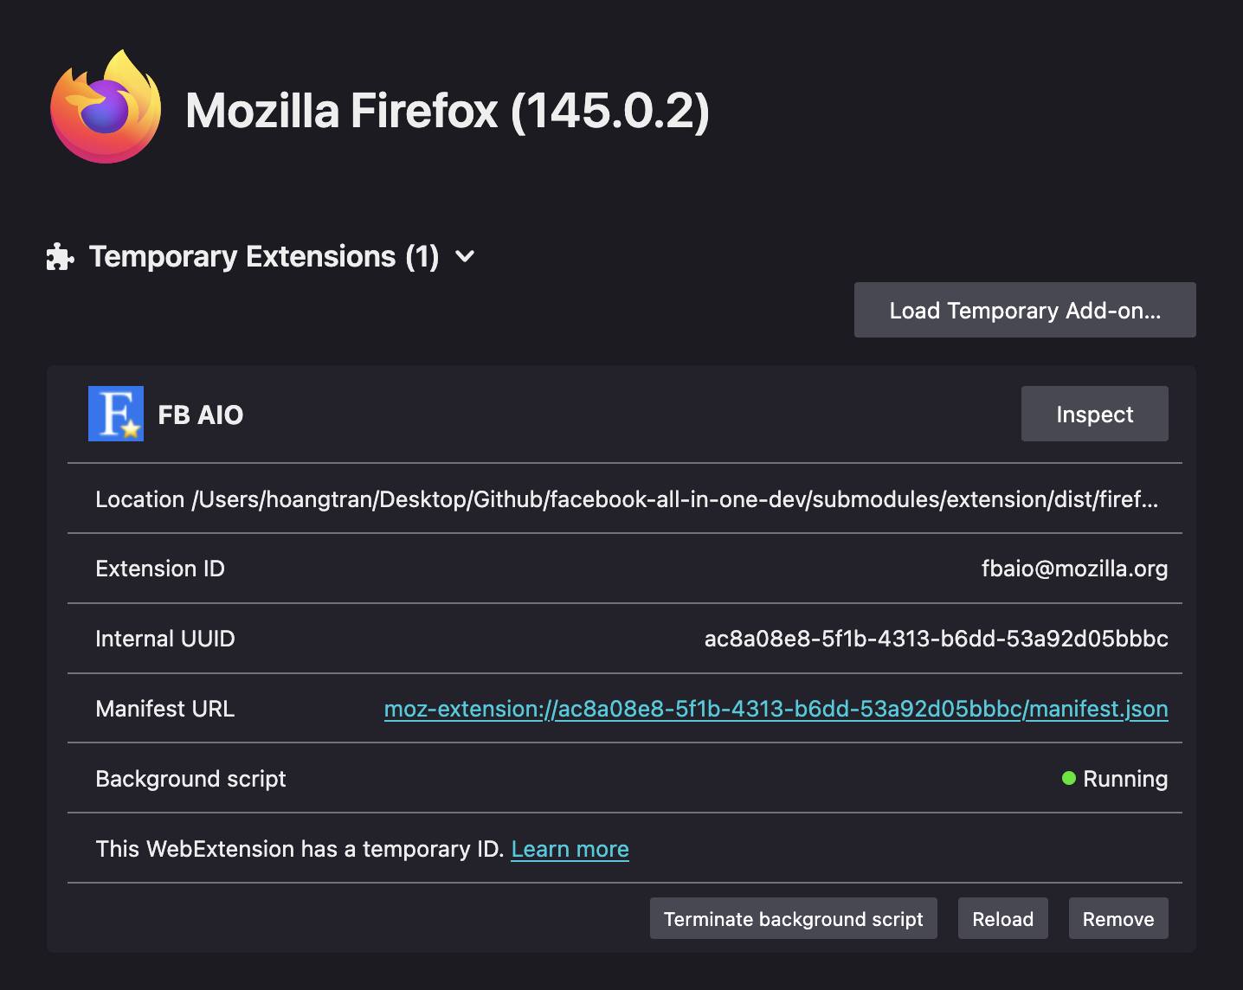Click the Firefox logo icon
Screen dimensions: 1243x990
click(x=106, y=107)
